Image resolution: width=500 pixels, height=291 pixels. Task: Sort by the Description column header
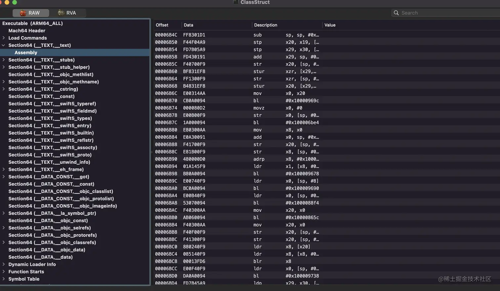click(x=266, y=25)
